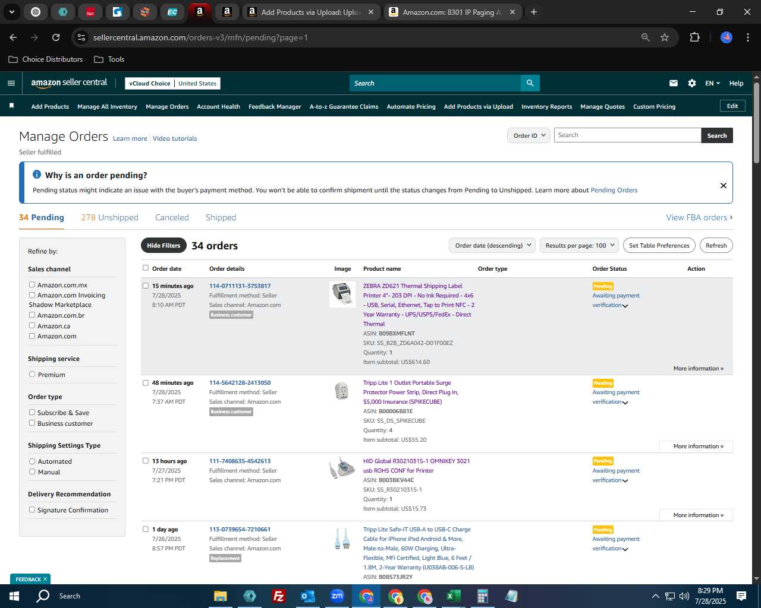Select Premium shipping service radio
This screenshot has height=608, width=761.
[x=32, y=374]
